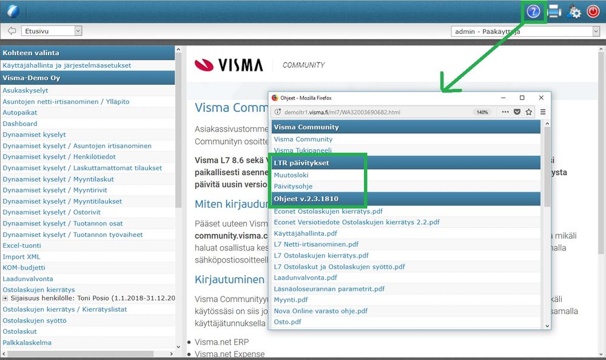Open Econet Versiotiedote Ostolaskujen kierrätys 2.2.pdf
The image size is (606, 360).
click(357, 222)
